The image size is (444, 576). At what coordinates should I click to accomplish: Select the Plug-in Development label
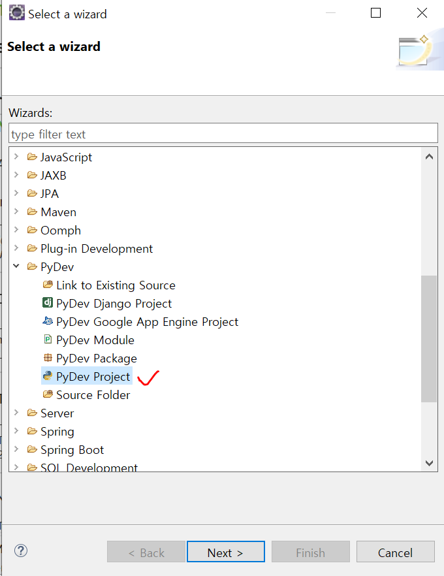click(x=97, y=249)
